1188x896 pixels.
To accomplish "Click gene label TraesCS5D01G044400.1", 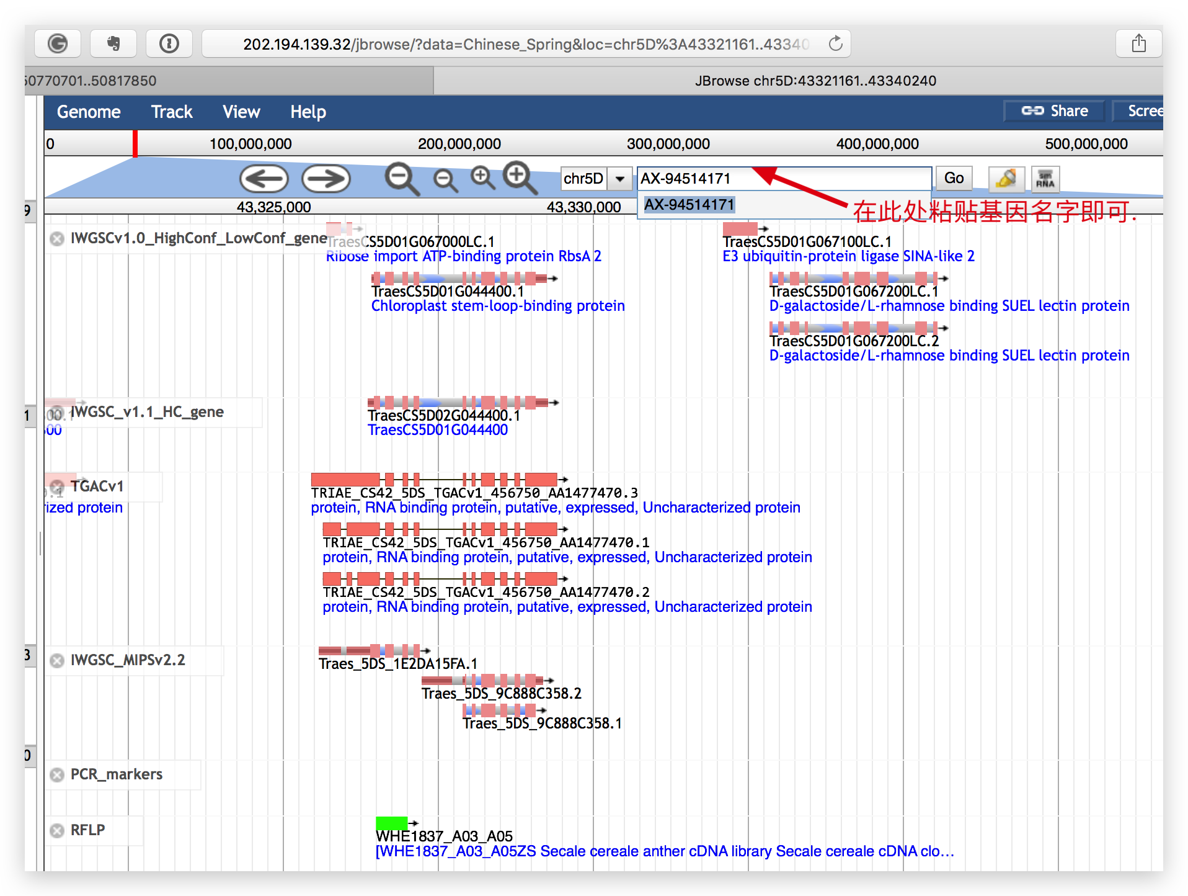I will click(448, 291).
